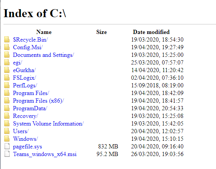Browse into the PerfLogs folder

click(x=25, y=85)
